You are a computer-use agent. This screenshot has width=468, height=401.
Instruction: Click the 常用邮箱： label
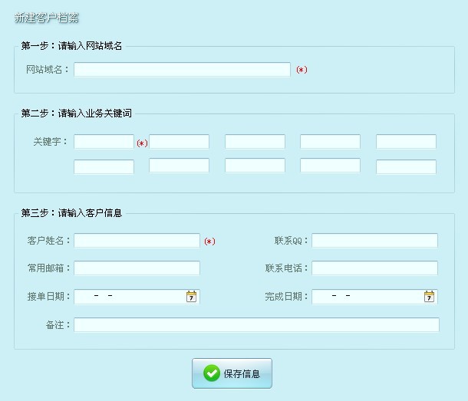(x=49, y=268)
